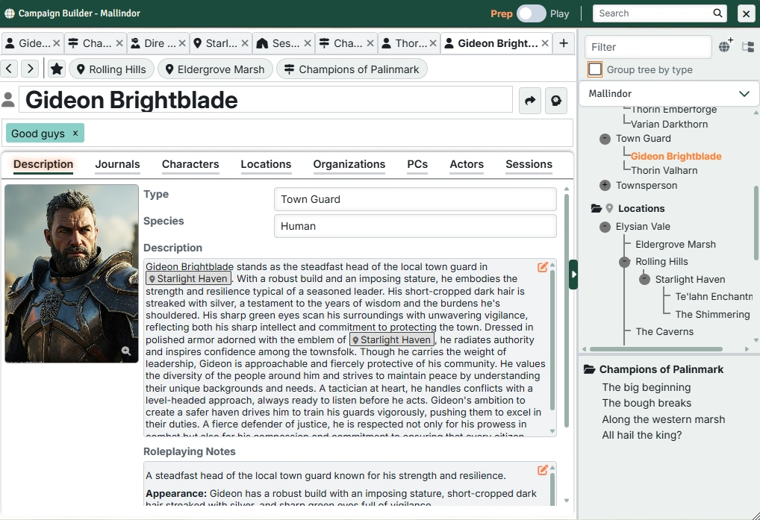The height and width of the screenshot is (520, 760).
Task: Toggle the Prep/Play mode switch
Action: pyautogui.click(x=531, y=13)
